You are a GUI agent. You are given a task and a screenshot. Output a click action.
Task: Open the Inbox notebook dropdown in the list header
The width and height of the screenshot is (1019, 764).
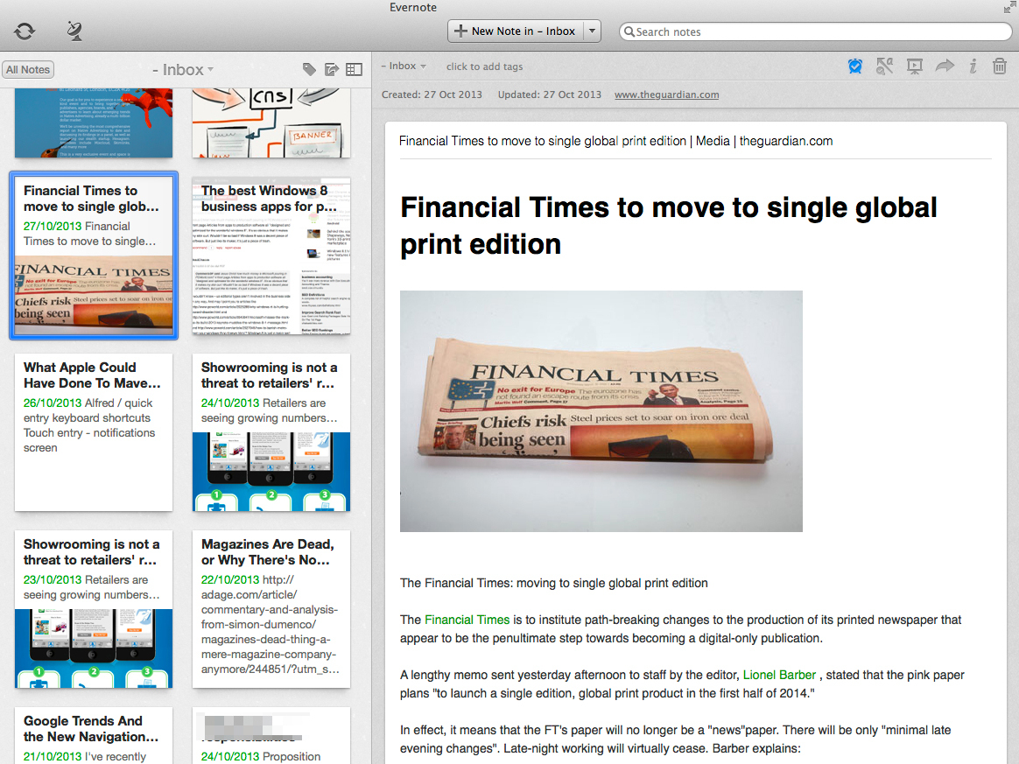pos(183,69)
